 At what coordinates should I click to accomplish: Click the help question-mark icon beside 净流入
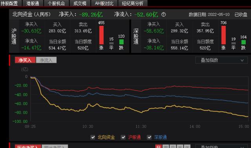(164, 14)
